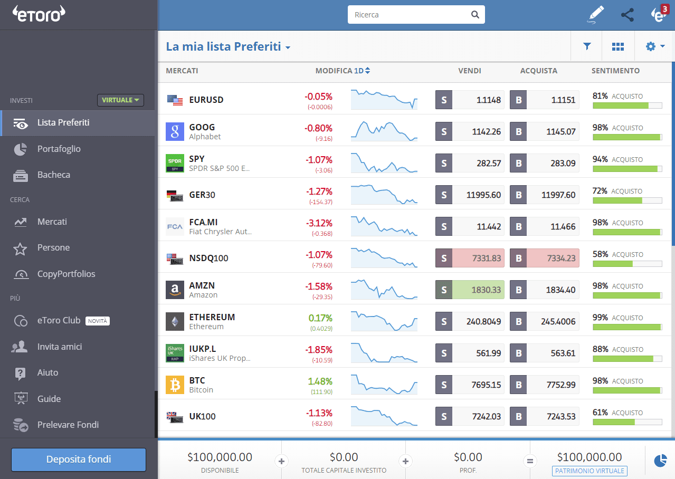This screenshot has width=675, height=479.
Task: Click the Ricerca search field
Action: coord(416,15)
